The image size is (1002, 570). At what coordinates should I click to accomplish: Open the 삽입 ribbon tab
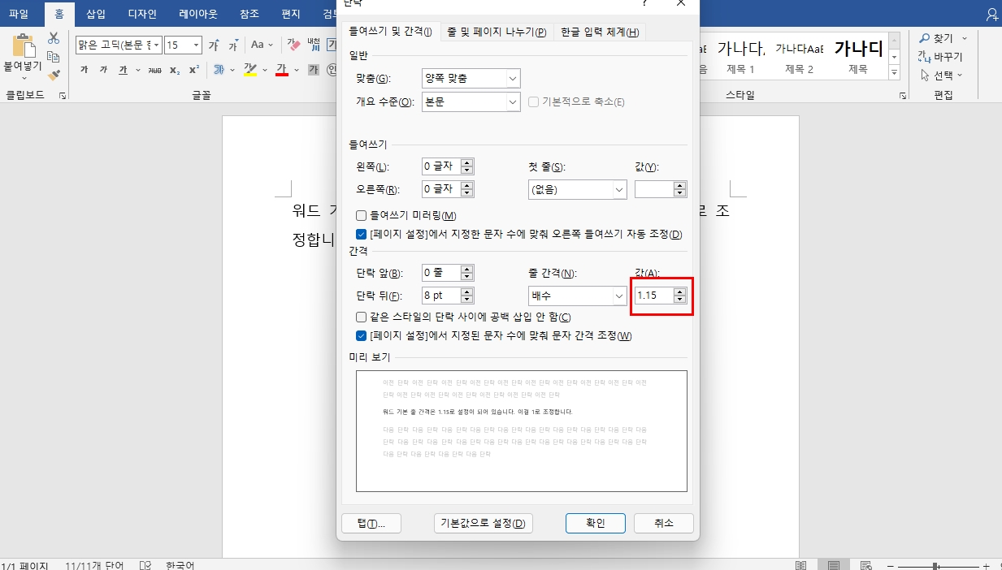click(x=95, y=13)
